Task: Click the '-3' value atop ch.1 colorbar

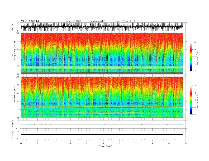Action: (x=195, y=42)
